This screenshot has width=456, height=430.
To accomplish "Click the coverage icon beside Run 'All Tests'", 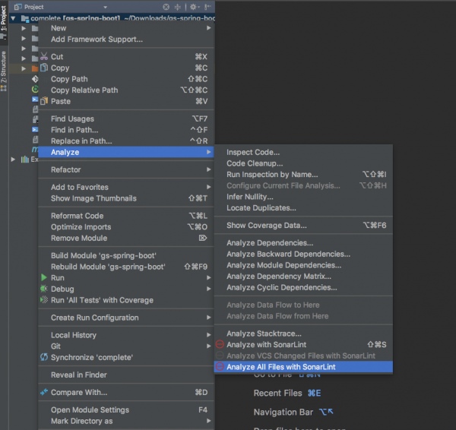I will tap(44, 299).
